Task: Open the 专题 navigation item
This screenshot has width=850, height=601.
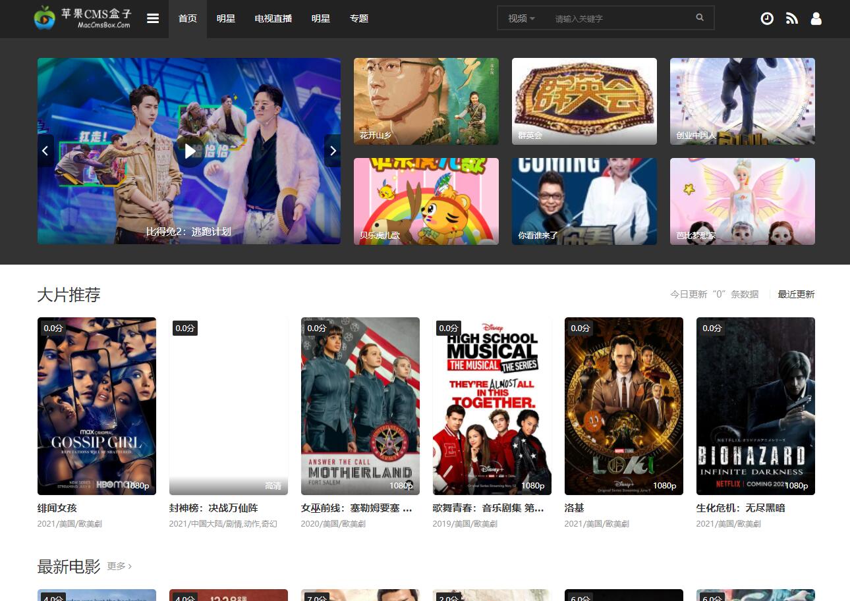Action: (x=359, y=18)
